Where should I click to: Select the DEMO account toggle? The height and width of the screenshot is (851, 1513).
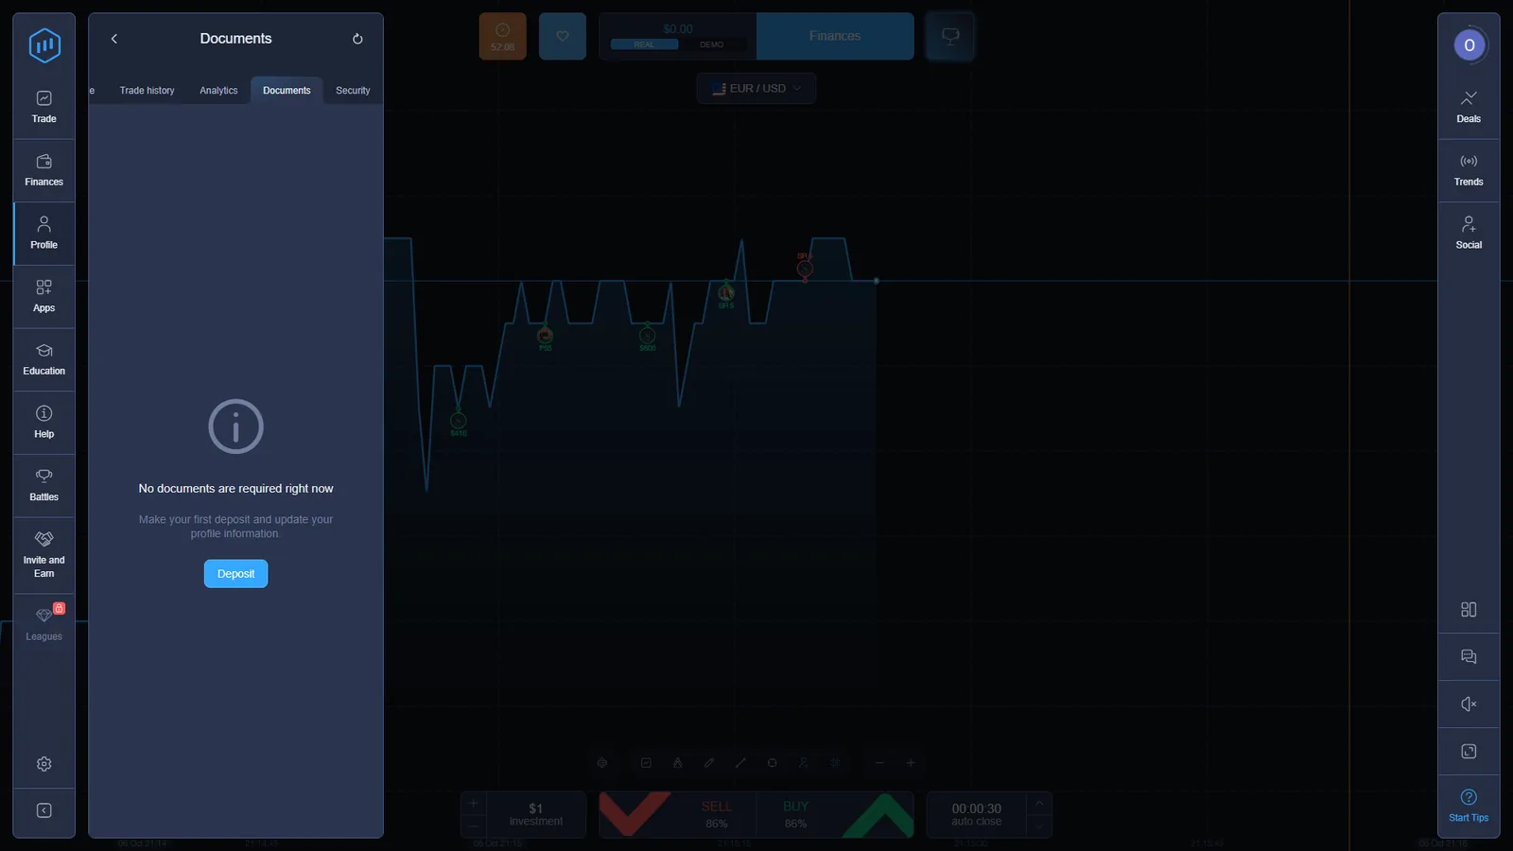[712, 44]
